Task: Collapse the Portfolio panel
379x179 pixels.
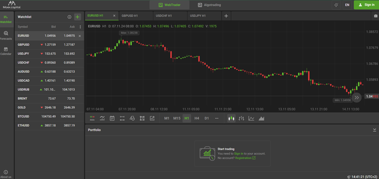Action: tap(374, 130)
